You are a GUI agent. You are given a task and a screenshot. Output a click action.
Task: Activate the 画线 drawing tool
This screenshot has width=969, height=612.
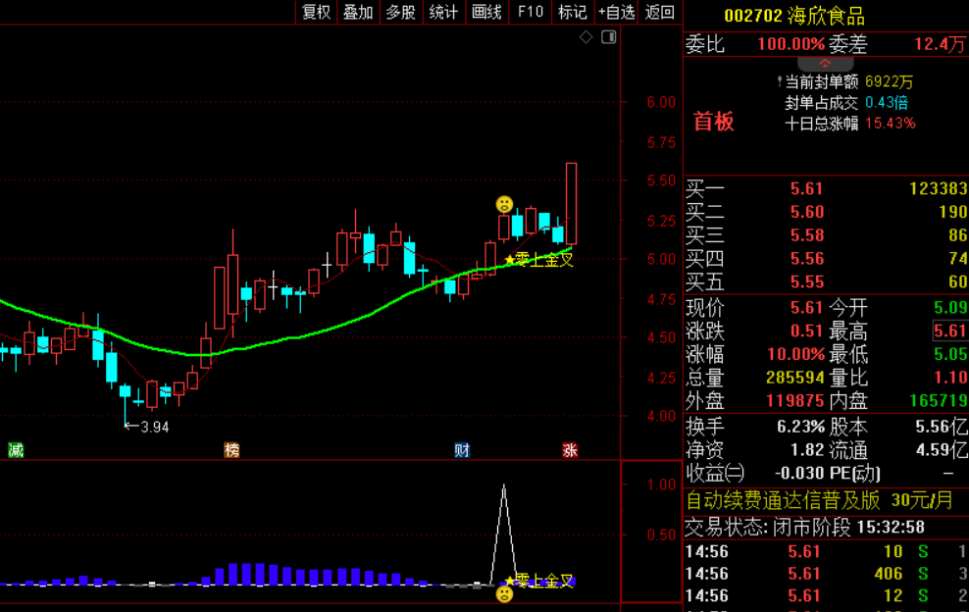[487, 12]
